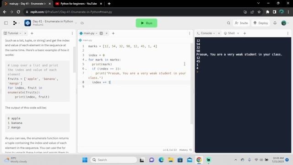The height and width of the screenshot is (165, 293).
Task: Open Tutorial pane three-dot menu
Action: [x=72, y=33]
